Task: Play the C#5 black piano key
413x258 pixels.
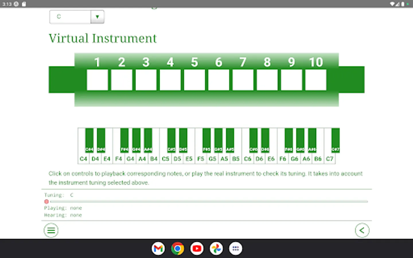Action: click(x=171, y=140)
